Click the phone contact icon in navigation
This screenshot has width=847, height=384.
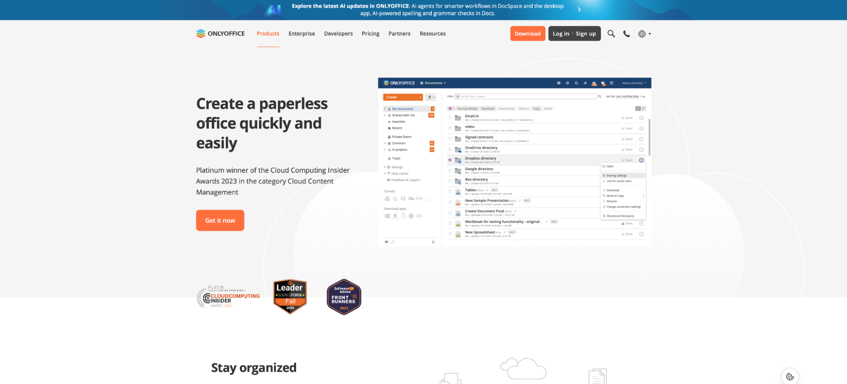pyautogui.click(x=627, y=33)
